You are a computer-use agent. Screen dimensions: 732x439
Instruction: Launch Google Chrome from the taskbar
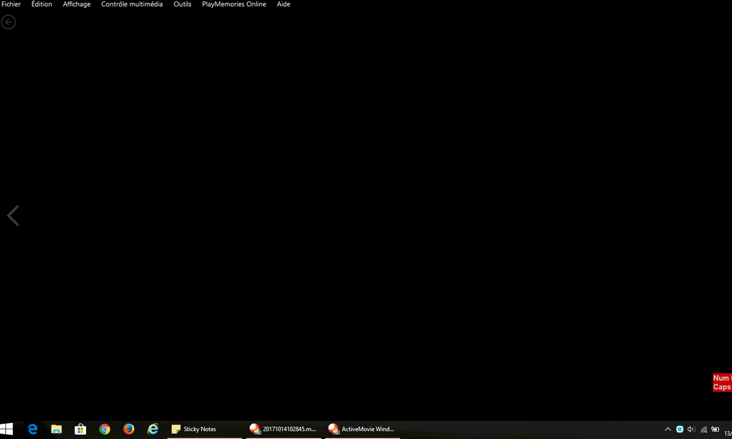104,429
